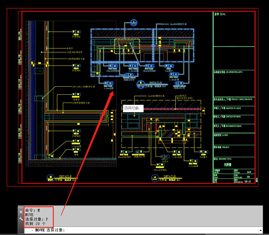Click the yellow dashed rounded rectangle callout
This screenshot has height=235, width=269.
click(127, 46)
